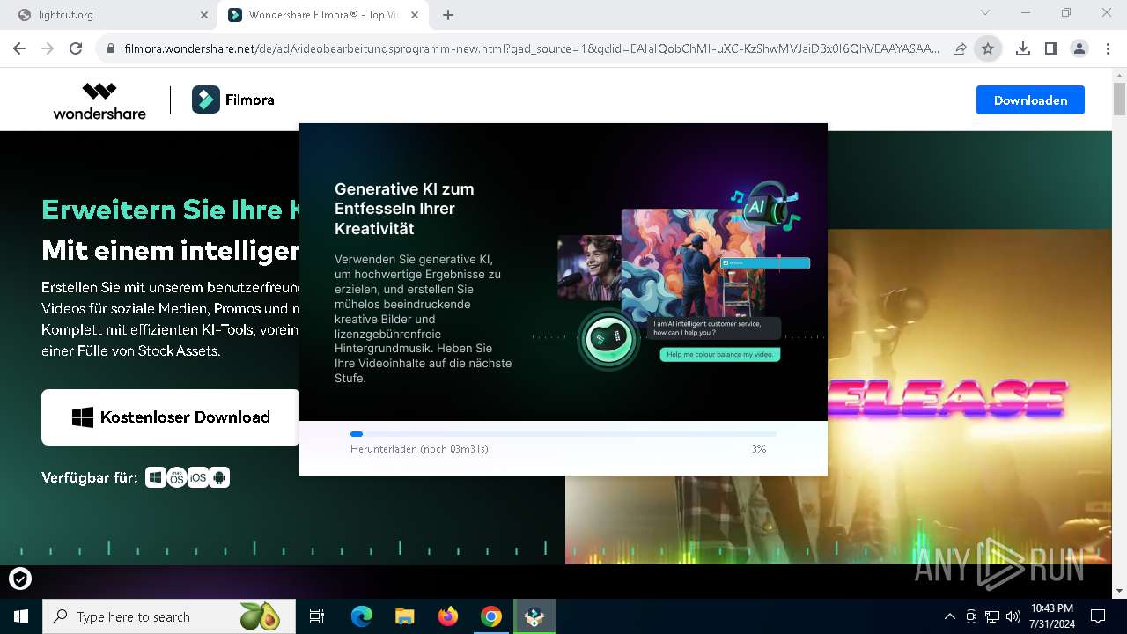Image resolution: width=1127 pixels, height=634 pixels.
Task: Click the Herunterladen remaining time text
Action: point(419,449)
